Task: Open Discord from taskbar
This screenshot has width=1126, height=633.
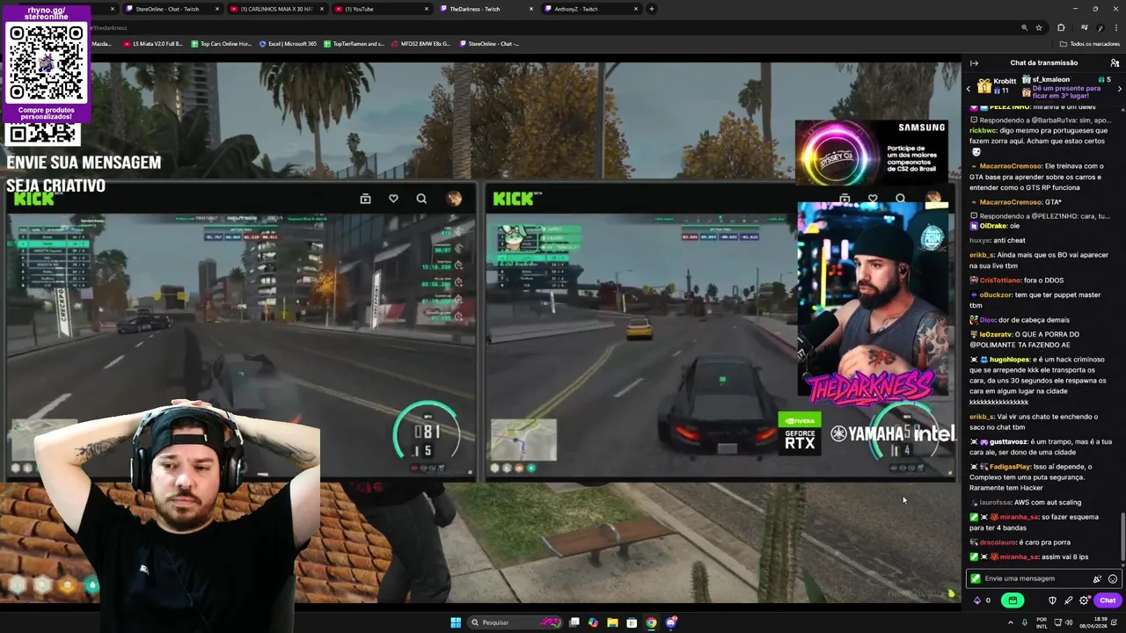Action: [x=671, y=622]
